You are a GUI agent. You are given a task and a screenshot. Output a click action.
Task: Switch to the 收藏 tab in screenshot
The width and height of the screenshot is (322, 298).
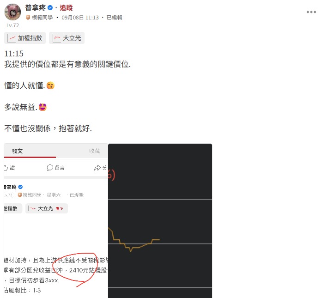(x=94, y=151)
